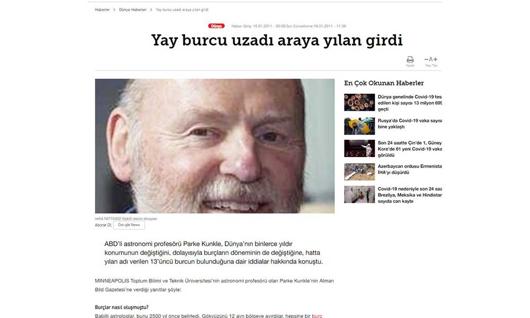Read the Dünya genelinde Covid-19 test headline
Screen dimensions: 530x318
410,103
